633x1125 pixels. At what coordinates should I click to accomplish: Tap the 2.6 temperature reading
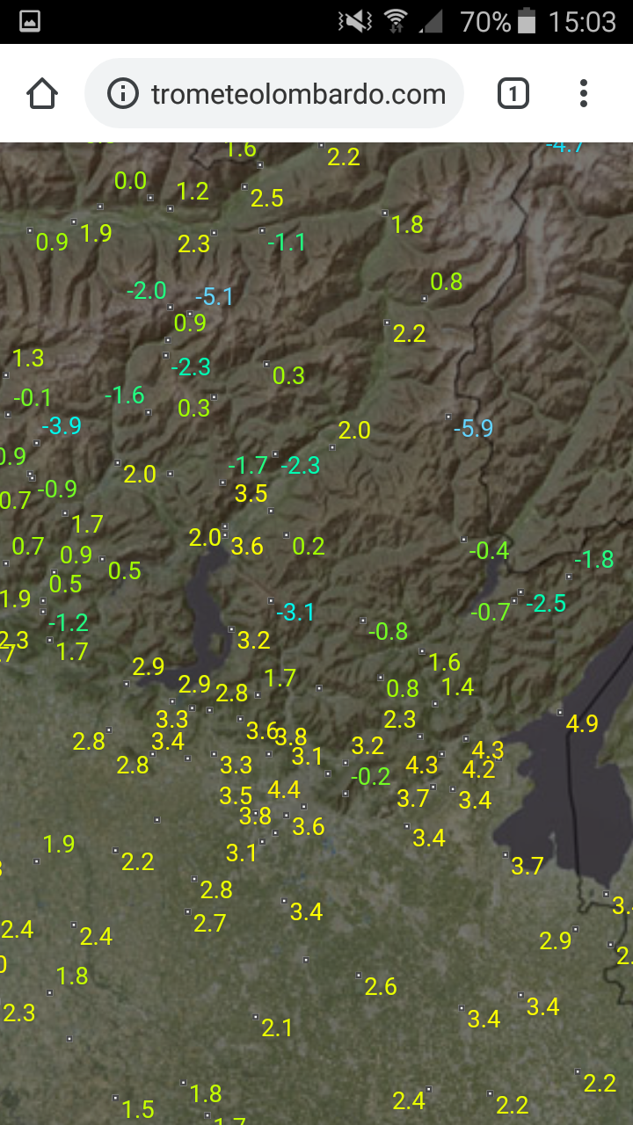[381, 986]
